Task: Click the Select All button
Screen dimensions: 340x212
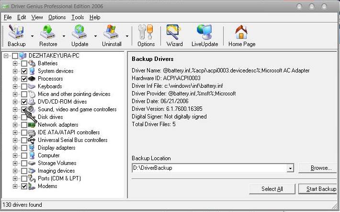Action: pos(272,189)
